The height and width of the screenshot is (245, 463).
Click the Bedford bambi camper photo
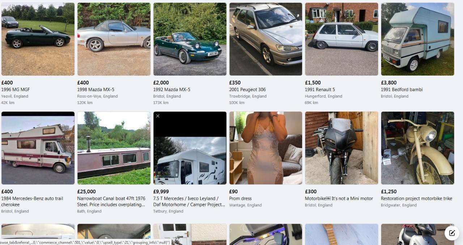point(417,39)
